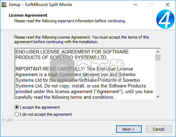Close the Soft4Boost Split Movie setup
The height and width of the screenshot is (137, 176).
168,5
